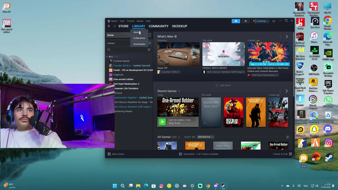
Task: Open NVIDIA App desktop shortcut
Action: tap(328, 55)
